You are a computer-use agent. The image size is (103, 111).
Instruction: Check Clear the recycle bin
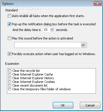click(x=10, y=71)
